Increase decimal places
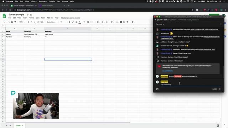Image resolution: width=228 pixels, height=128 pixels. 38,22
